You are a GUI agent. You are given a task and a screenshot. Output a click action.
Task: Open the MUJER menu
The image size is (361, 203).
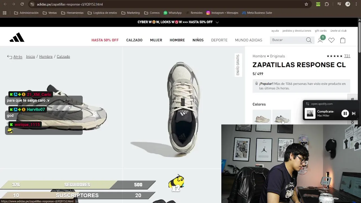[156, 40]
